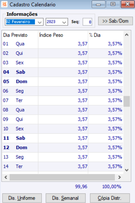Click the horizontal scroll left arrow
Screen dimensions: 135x203
click(x=6, y=177)
